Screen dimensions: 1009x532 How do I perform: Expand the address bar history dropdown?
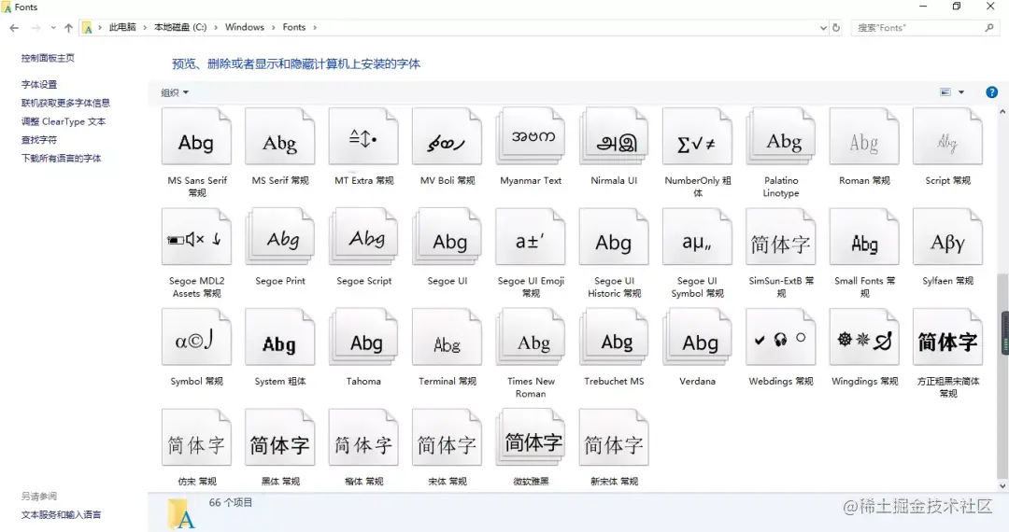coord(823,28)
